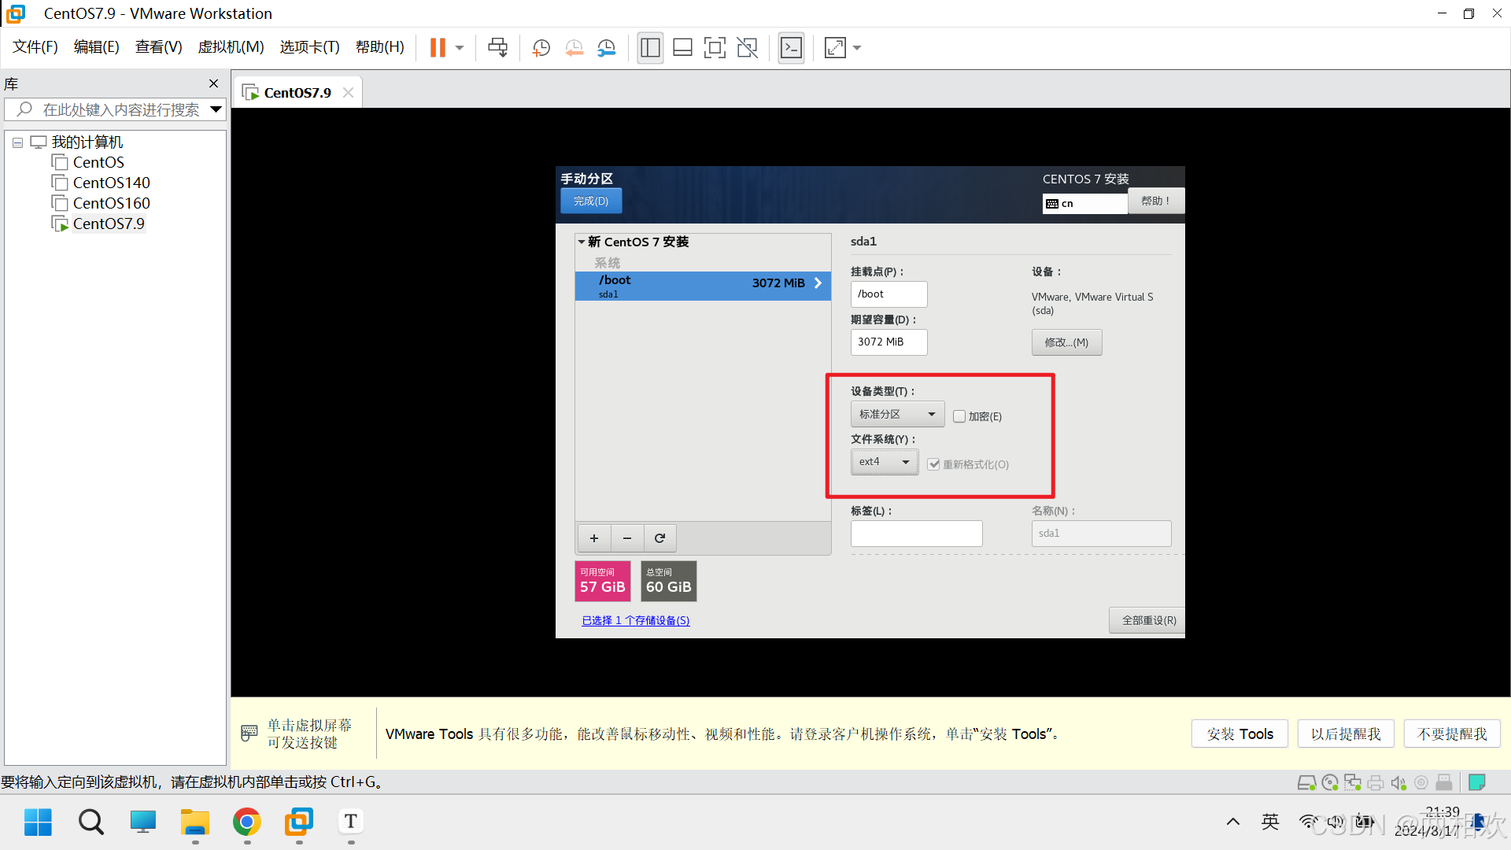The width and height of the screenshot is (1511, 850).
Task: Click the pause virtual machine icon
Action: click(x=438, y=48)
